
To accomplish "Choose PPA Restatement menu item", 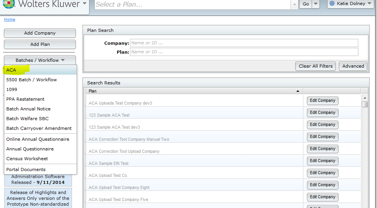I will click(40, 99).
